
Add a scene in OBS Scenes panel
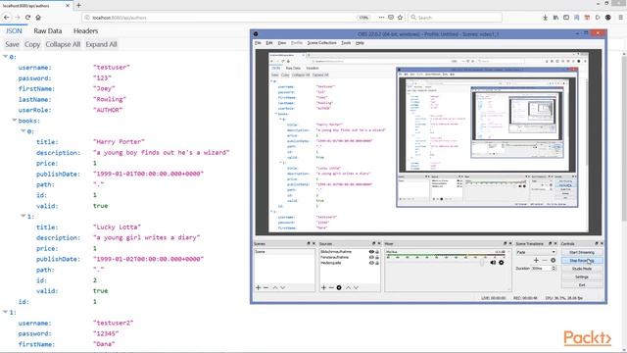point(258,287)
